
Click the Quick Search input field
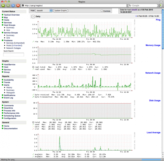13,55
